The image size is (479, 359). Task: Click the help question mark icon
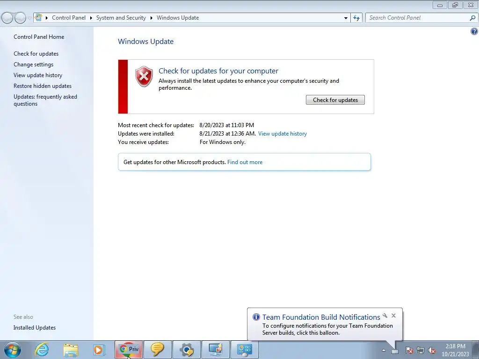pos(474,31)
